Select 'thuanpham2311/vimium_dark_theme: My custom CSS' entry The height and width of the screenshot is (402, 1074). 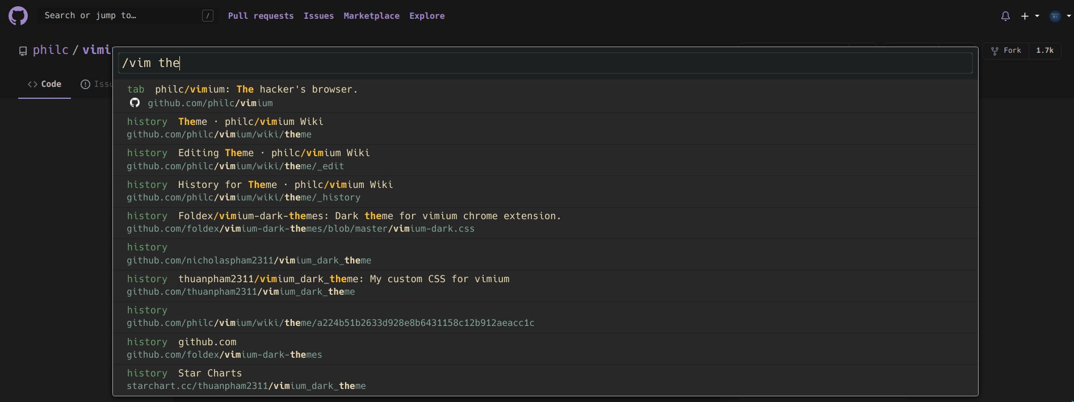pos(545,285)
